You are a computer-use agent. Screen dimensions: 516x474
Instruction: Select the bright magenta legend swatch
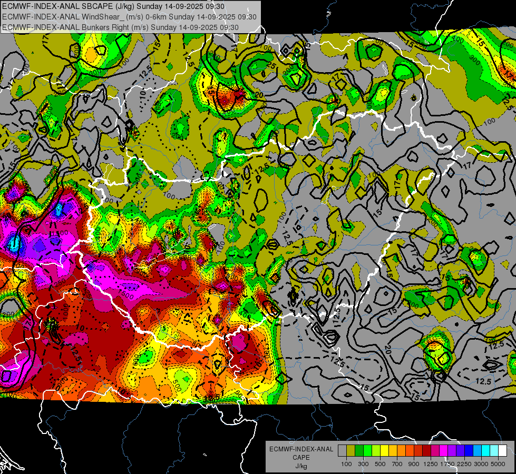pyautogui.click(x=443, y=451)
